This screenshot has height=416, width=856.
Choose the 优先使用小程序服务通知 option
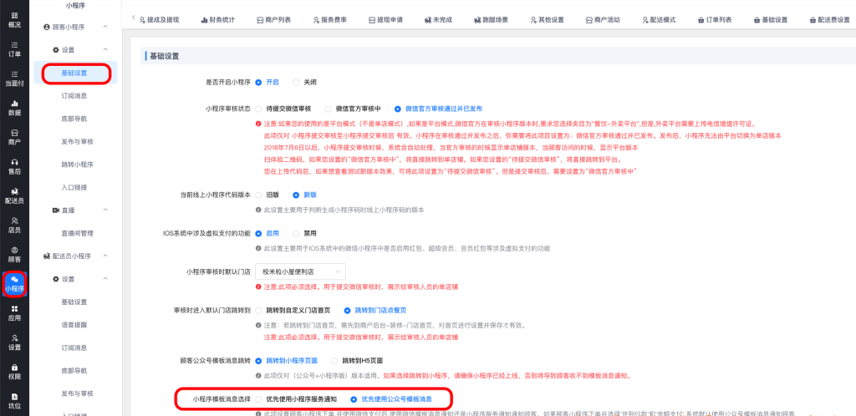click(x=297, y=399)
